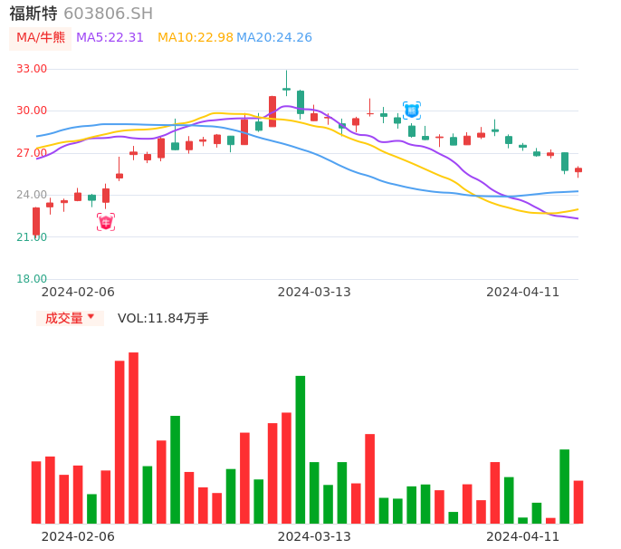Click the first large red candlestick at the chart start
621x549 pixels.
click(x=36, y=222)
